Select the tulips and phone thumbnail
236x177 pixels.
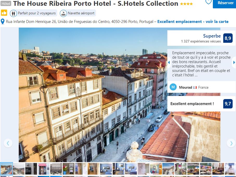pos(68,169)
